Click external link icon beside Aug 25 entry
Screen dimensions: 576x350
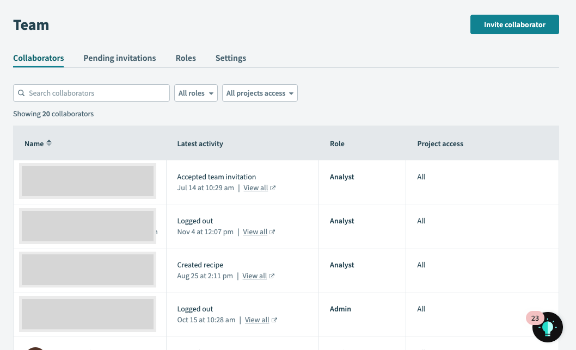[272, 276]
